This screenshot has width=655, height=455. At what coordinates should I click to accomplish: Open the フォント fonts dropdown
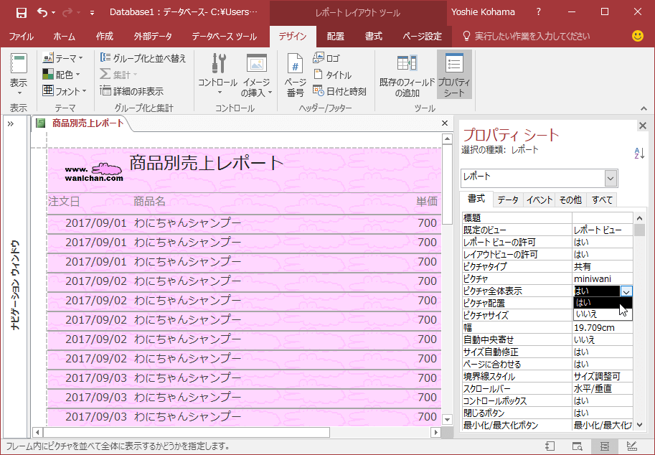click(x=65, y=90)
